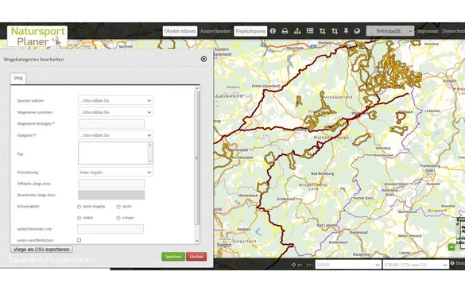Open the ETRS89 UTM zone dropdown
Viewport: 465px width, 291px height.
(416, 265)
